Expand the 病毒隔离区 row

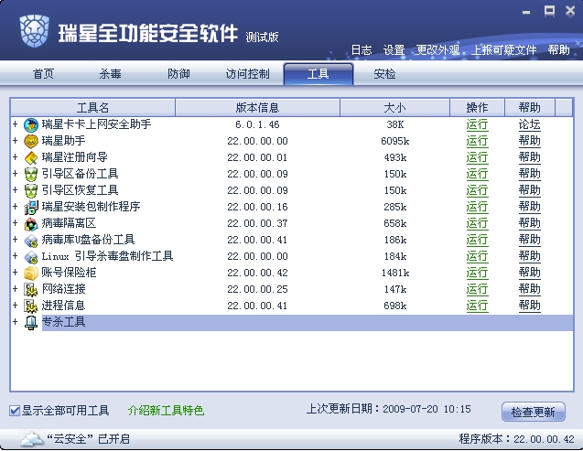(15, 222)
